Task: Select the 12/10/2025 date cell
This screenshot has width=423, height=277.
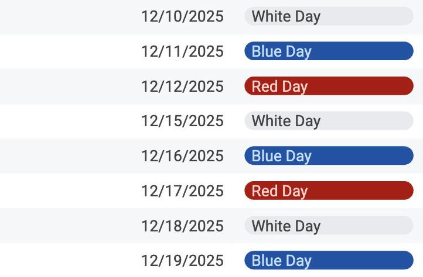Action: pyautogui.click(x=182, y=16)
